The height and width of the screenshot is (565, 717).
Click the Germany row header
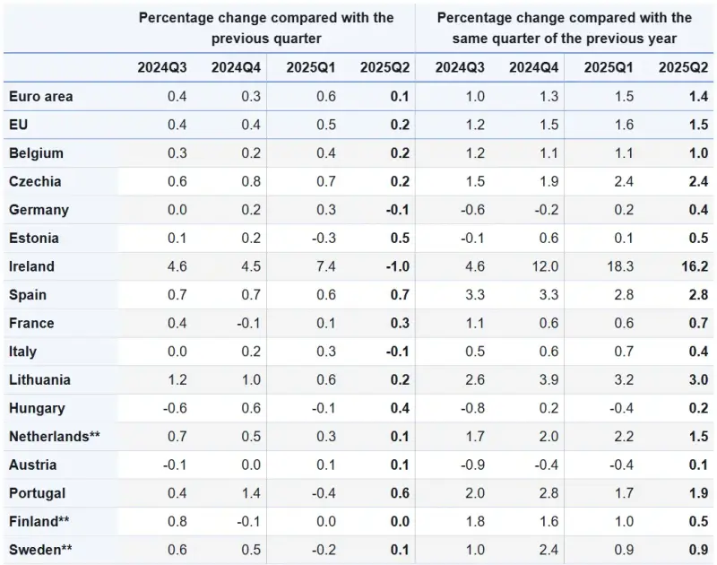pyautogui.click(x=37, y=210)
